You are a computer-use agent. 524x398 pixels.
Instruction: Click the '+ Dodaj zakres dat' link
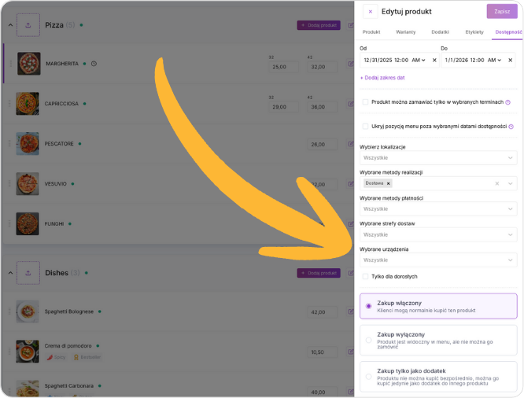[x=382, y=78]
